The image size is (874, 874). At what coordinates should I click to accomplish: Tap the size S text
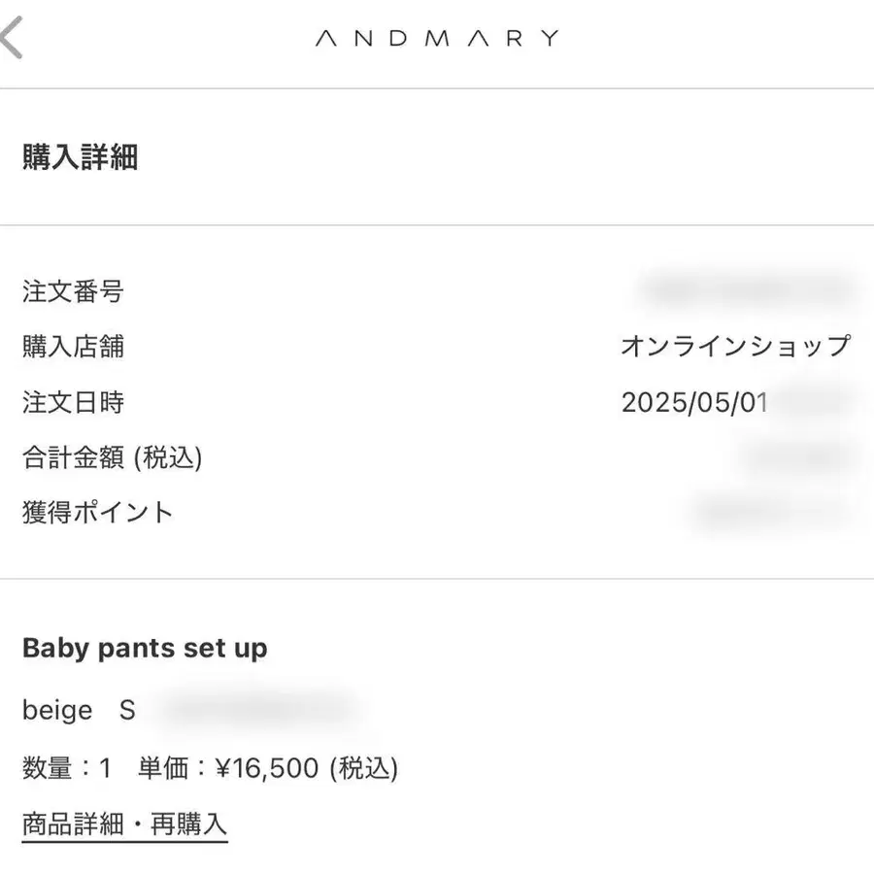[x=127, y=710]
